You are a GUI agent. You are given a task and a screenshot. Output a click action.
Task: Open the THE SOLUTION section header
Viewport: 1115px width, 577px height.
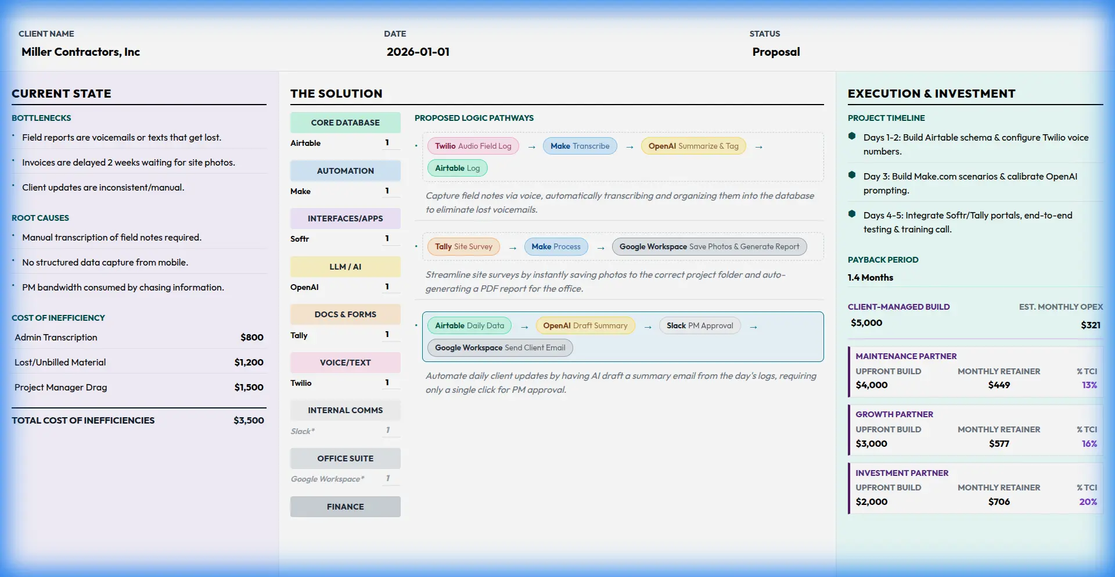[336, 93]
